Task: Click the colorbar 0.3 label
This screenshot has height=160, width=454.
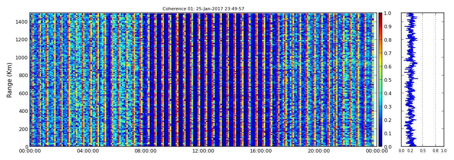Action: pos(387,107)
